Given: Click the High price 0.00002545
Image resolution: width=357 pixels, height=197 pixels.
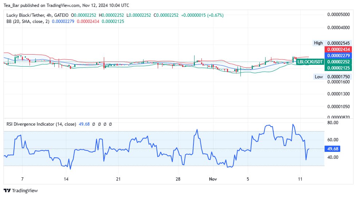Looking at the screenshot, I should click(x=338, y=43).
